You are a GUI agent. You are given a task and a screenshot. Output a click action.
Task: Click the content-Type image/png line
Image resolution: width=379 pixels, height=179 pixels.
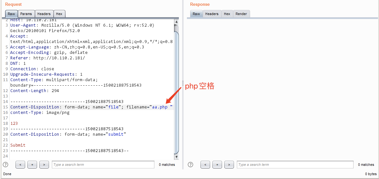pyautogui.click(x=40, y=112)
